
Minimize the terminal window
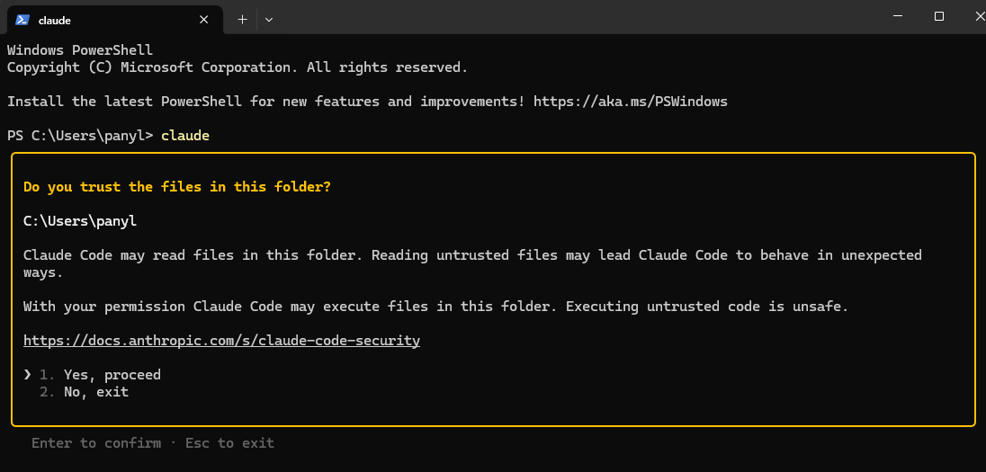click(899, 16)
